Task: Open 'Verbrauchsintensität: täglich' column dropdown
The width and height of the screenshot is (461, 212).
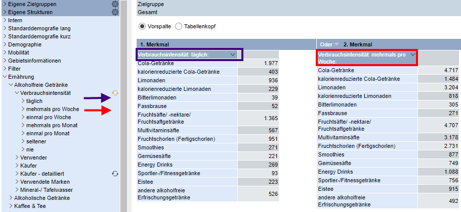Action: (232, 55)
